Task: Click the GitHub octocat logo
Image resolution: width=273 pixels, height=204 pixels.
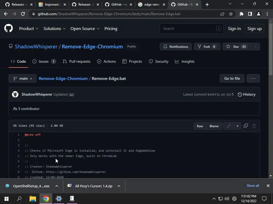Action: (x=9, y=28)
